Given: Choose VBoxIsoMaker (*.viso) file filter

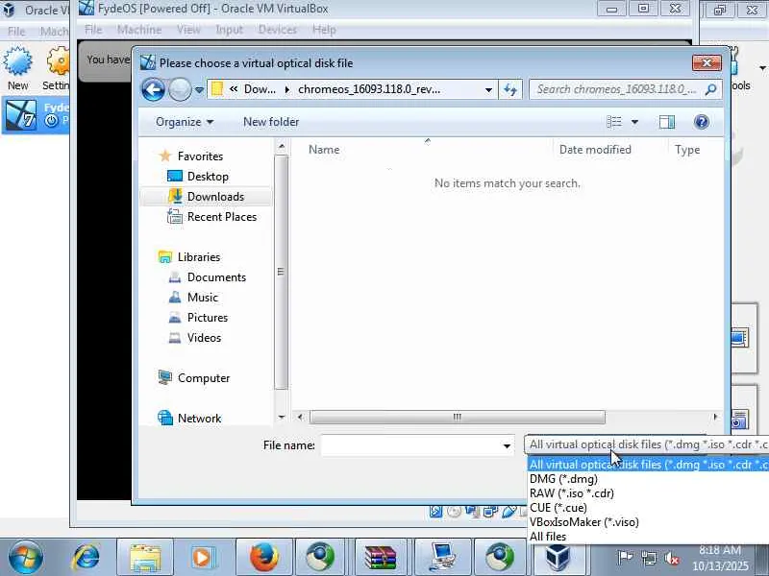Looking at the screenshot, I should coord(584,522).
